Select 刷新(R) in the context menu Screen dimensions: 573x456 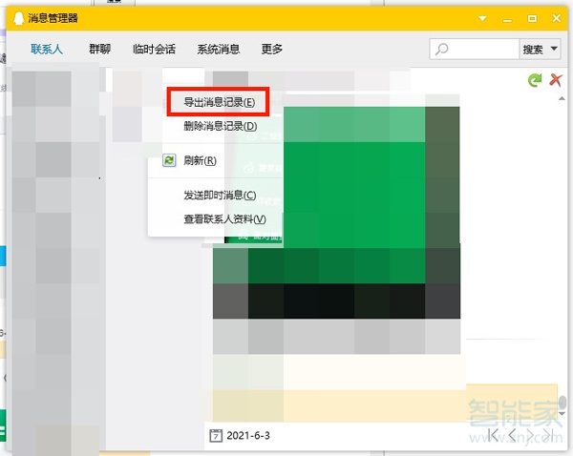(x=200, y=160)
